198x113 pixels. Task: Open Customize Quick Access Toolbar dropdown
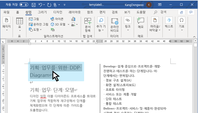pos(65,5)
